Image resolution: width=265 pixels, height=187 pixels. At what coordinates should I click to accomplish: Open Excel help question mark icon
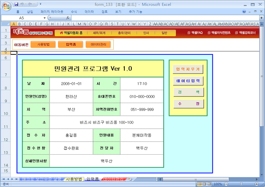point(244,12)
